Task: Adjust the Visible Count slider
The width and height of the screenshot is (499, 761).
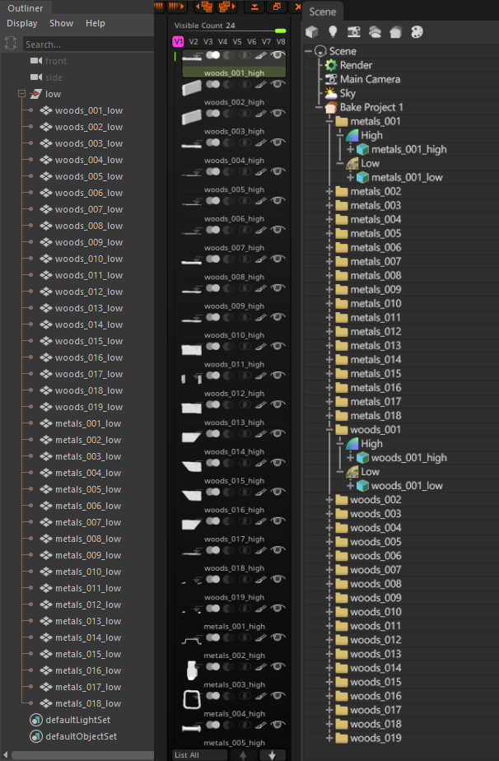Action: [x=229, y=28]
